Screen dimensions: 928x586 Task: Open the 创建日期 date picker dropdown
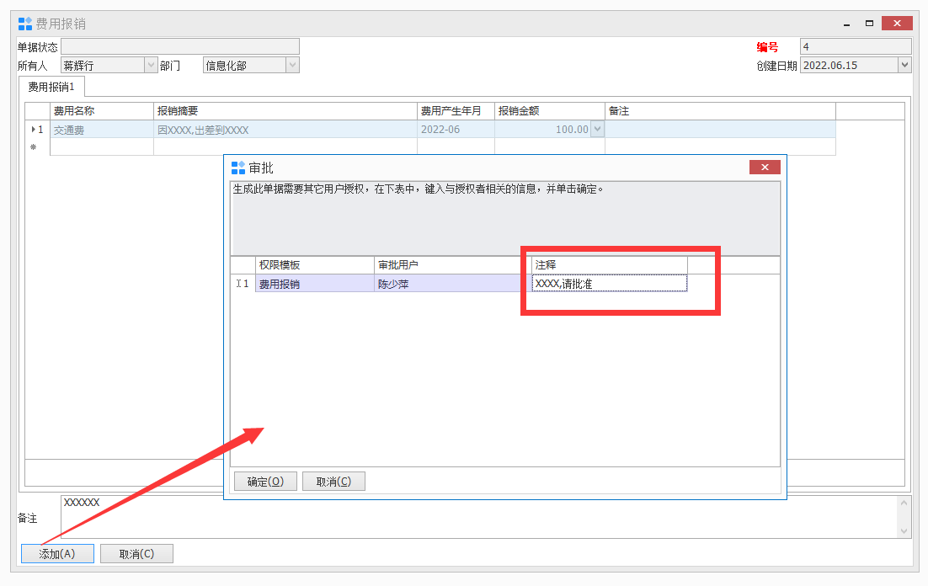click(x=904, y=65)
